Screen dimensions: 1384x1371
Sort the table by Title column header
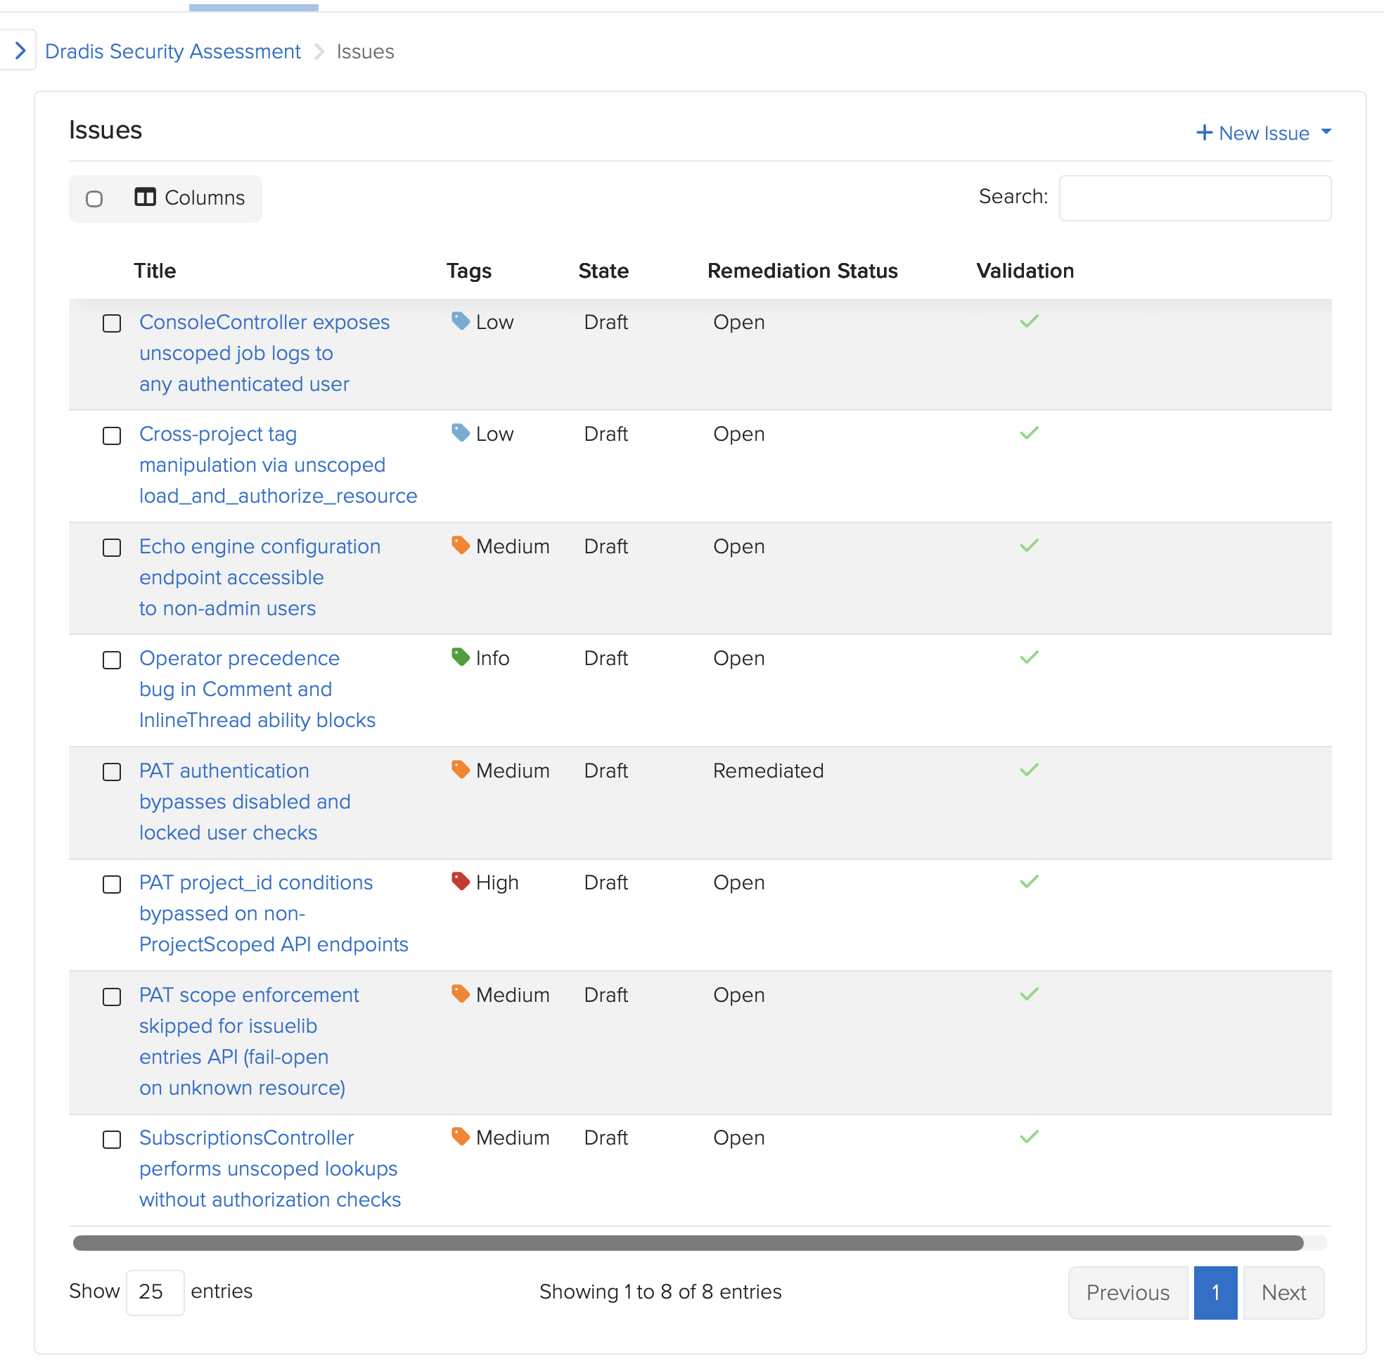pos(155,271)
